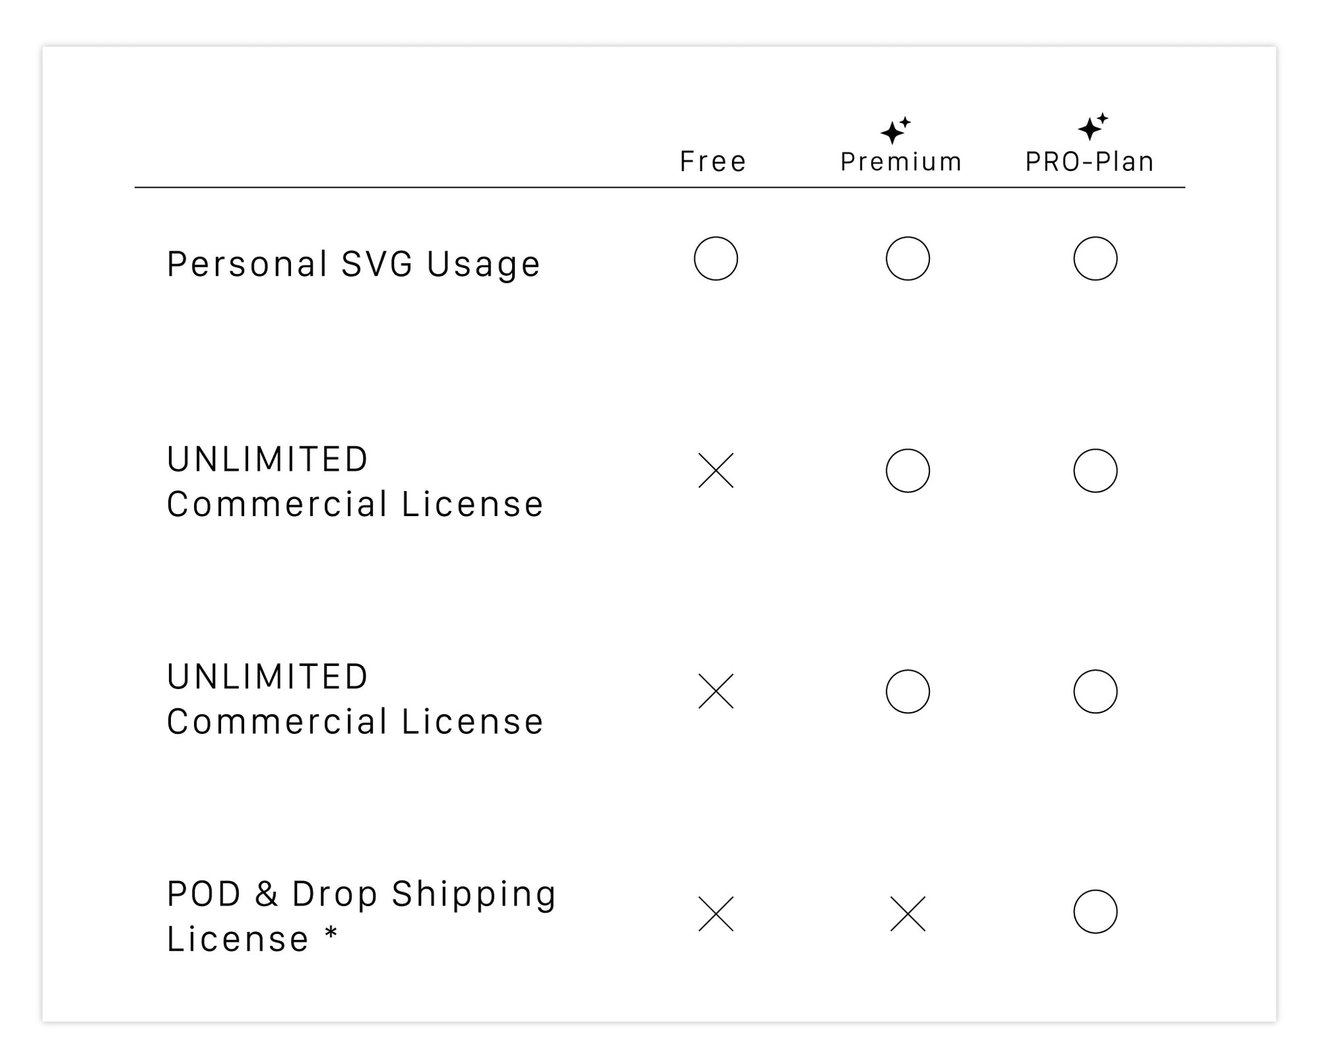
Task: Click Premium circle in first UNLIMITED Commercial License row
Action: 908,471
